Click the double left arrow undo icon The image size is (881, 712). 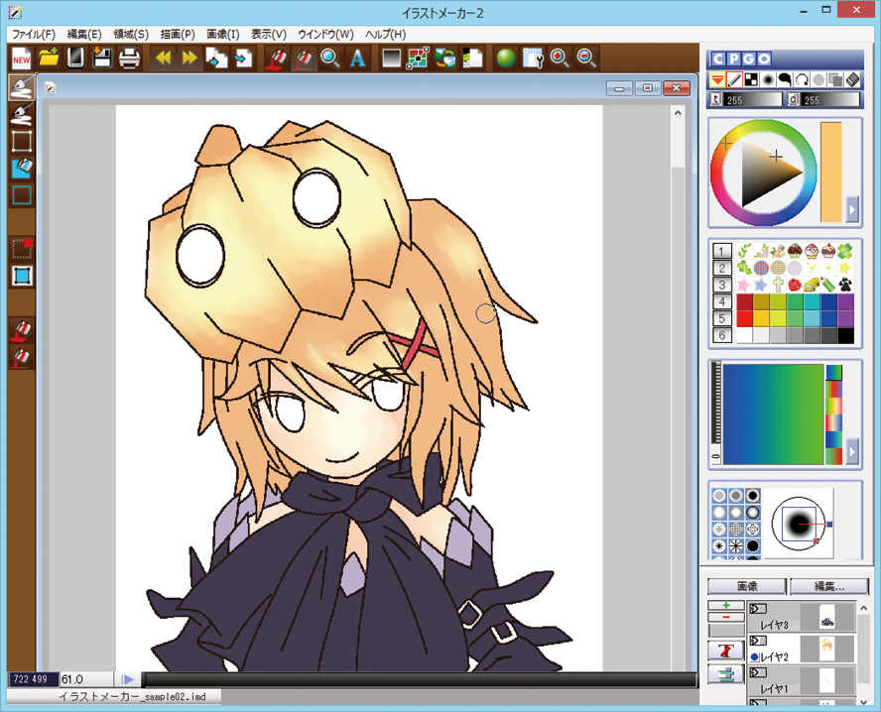[x=163, y=59]
